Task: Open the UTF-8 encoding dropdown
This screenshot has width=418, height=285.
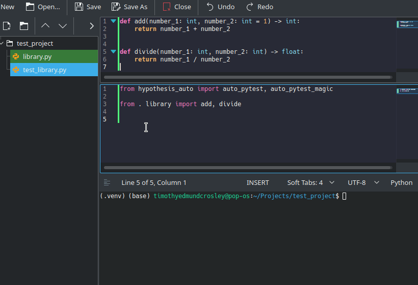Action: point(363,182)
